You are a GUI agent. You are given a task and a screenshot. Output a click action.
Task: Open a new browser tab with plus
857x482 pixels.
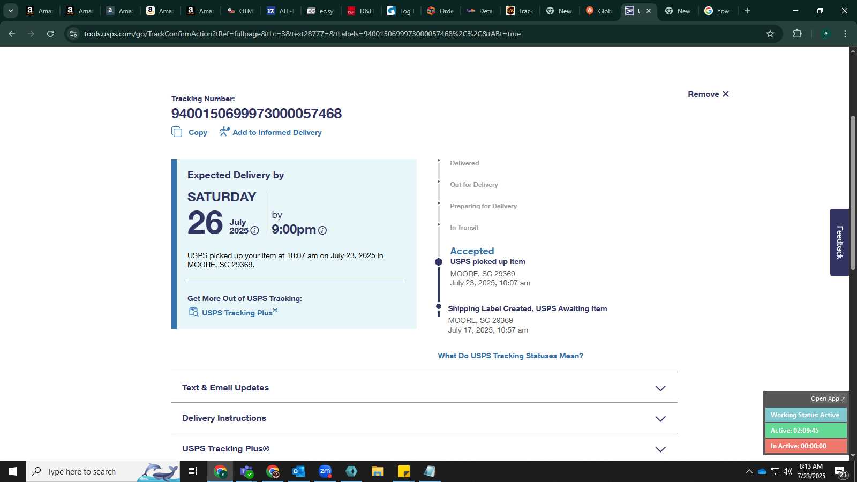pyautogui.click(x=747, y=11)
